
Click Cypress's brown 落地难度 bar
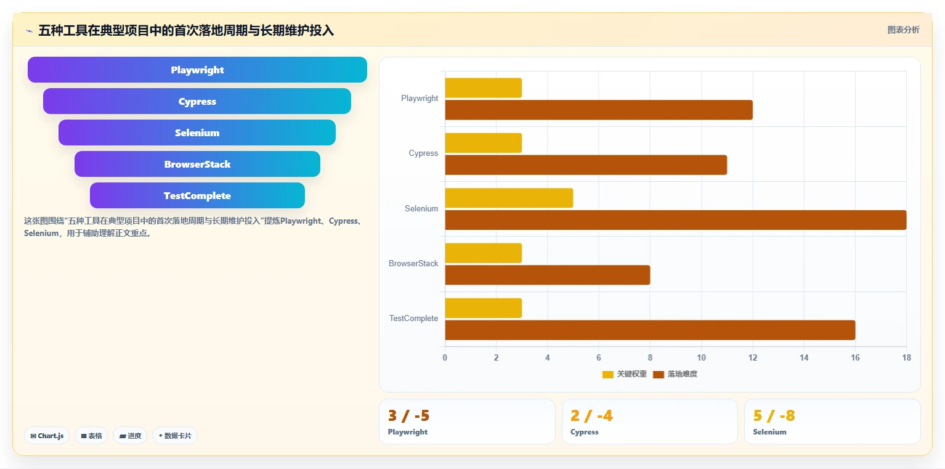[586, 165]
